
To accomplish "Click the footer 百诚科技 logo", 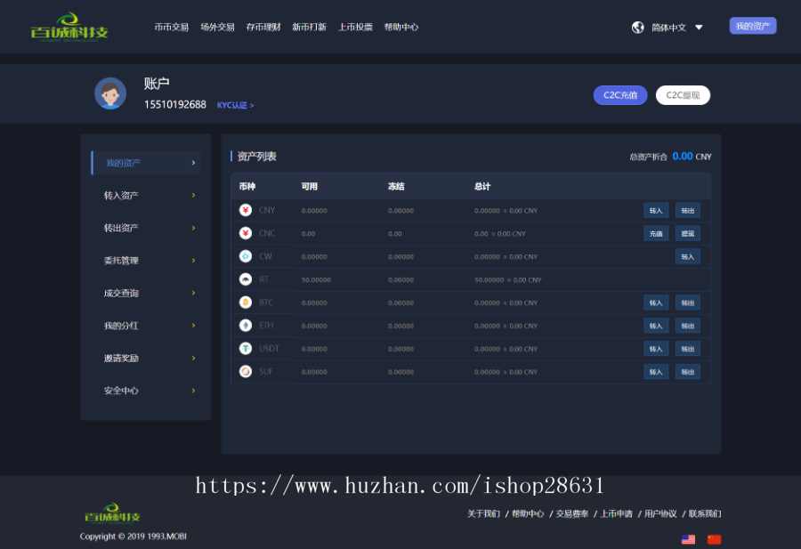I will (x=112, y=513).
